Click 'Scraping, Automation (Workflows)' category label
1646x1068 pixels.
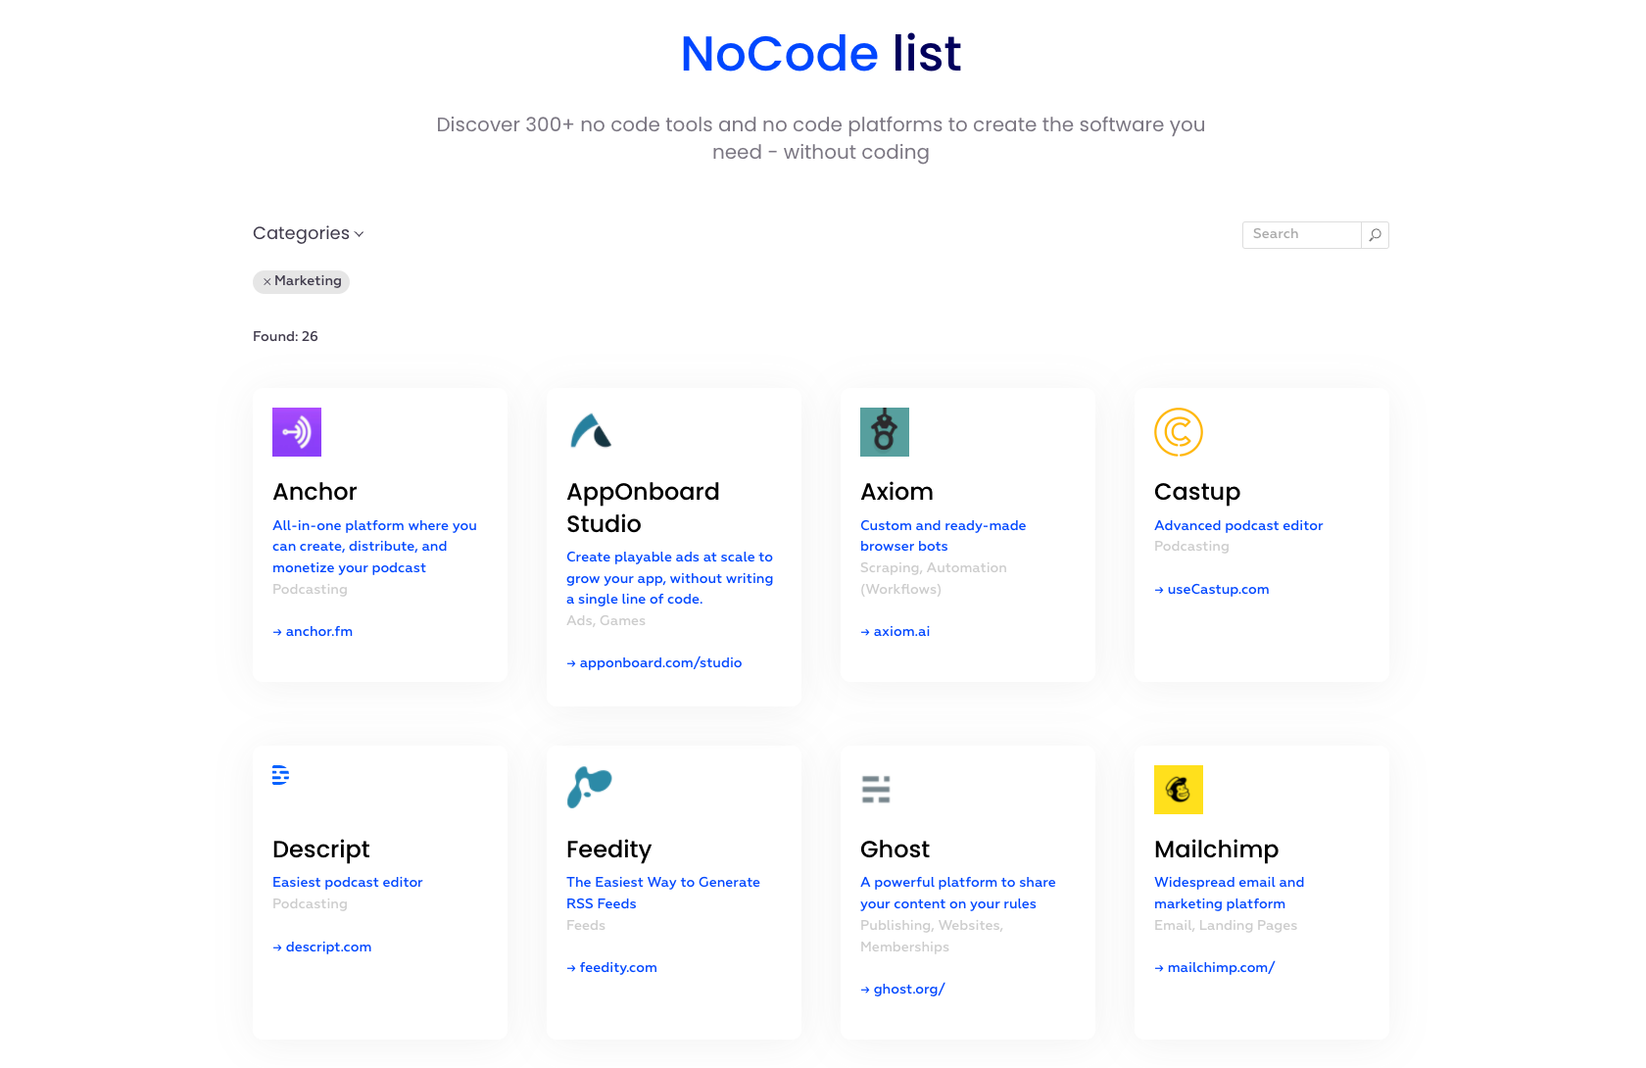click(934, 579)
